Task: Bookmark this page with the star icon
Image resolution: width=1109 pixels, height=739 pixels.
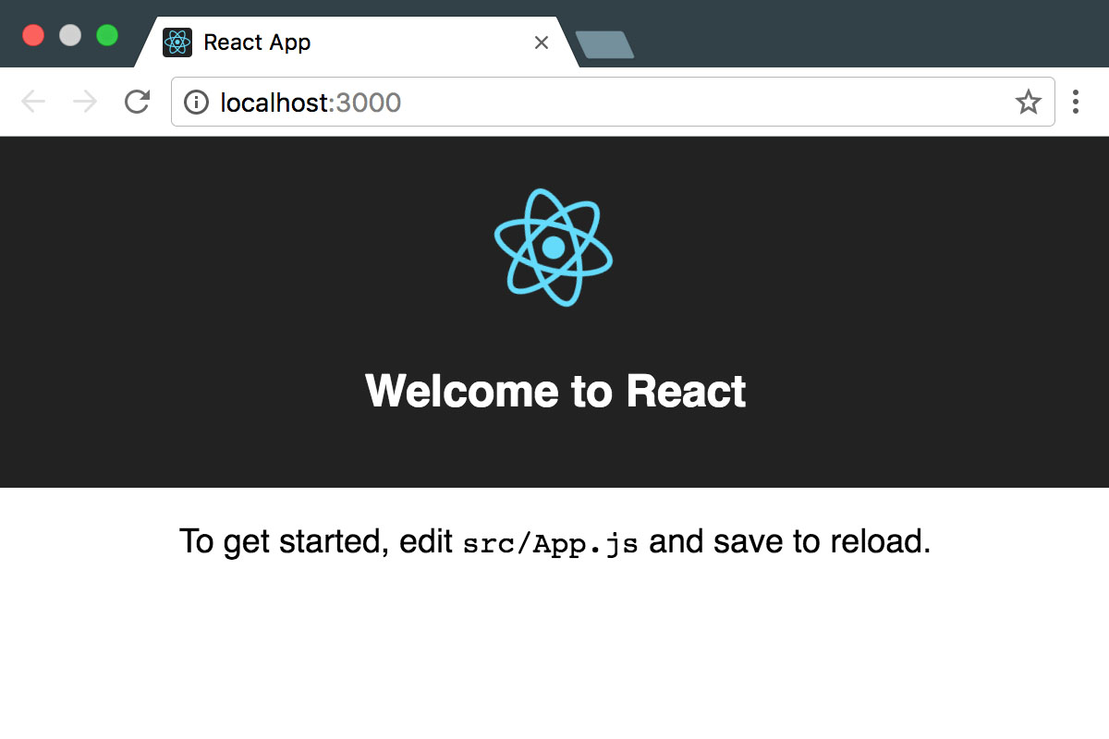Action: click(1029, 102)
